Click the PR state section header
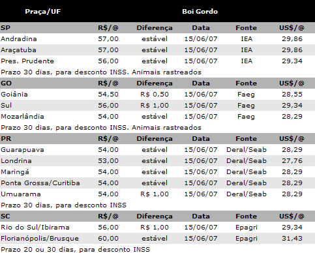Image resolution: width=315 pixels, height=253 pixels. click(157, 139)
